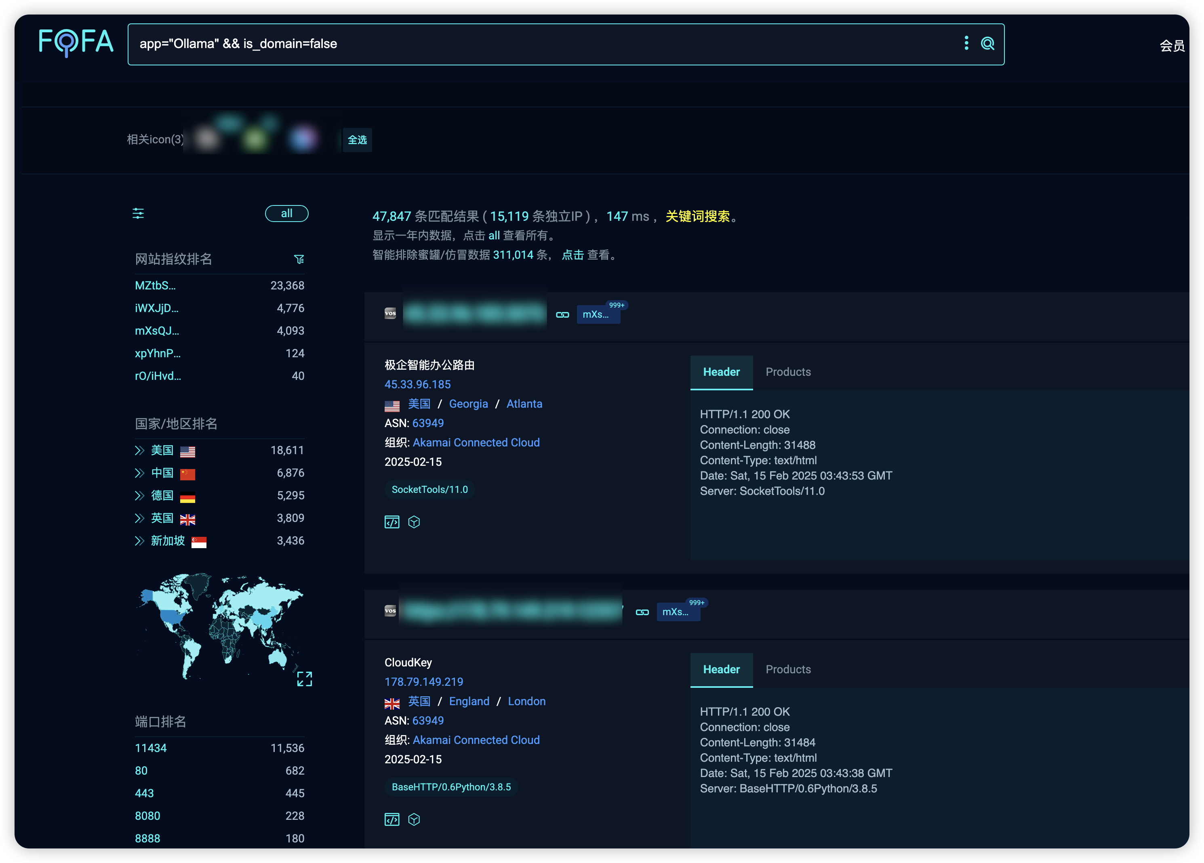Expand the world map fullscreen icon

(304, 679)
